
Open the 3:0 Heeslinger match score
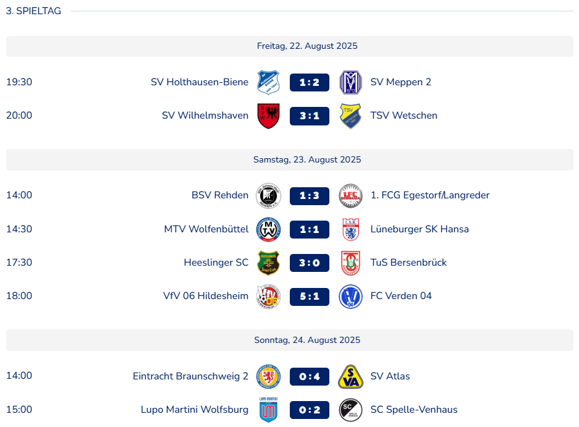coord(310,263)
